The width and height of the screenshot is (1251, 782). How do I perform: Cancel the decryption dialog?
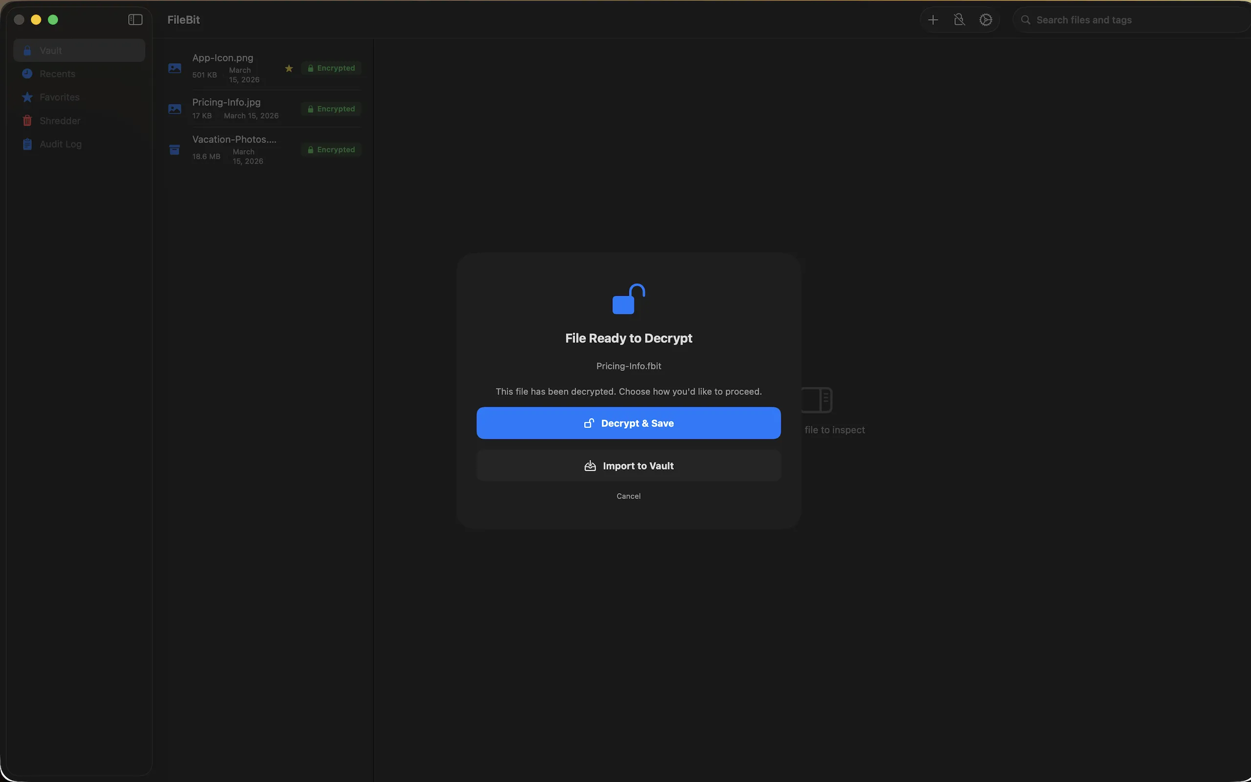(627, 496)
